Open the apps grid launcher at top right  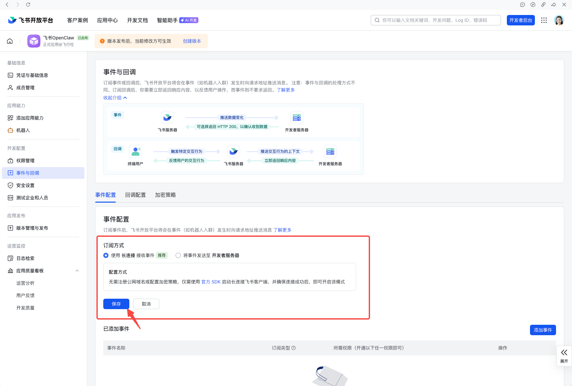click(544, 20)
